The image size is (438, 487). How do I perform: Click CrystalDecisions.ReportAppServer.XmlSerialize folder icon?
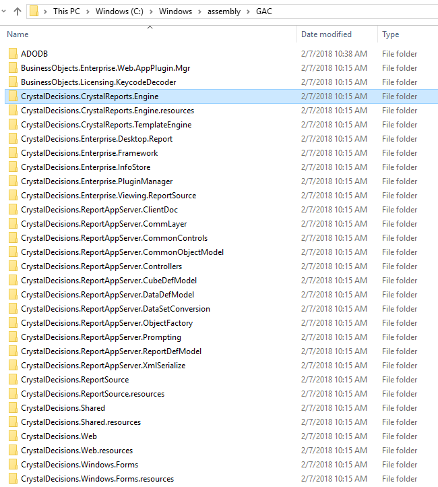[13, 366]
